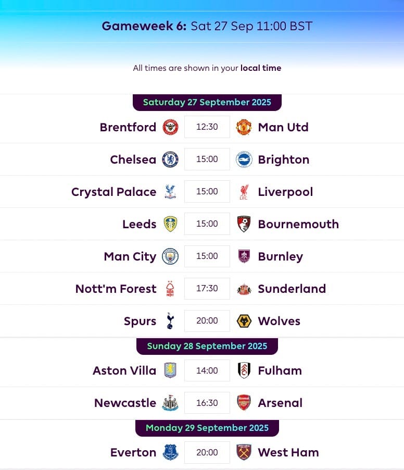Click the Saturday 27 September 2025 header
404x470 pixels.
pos(207,102)
